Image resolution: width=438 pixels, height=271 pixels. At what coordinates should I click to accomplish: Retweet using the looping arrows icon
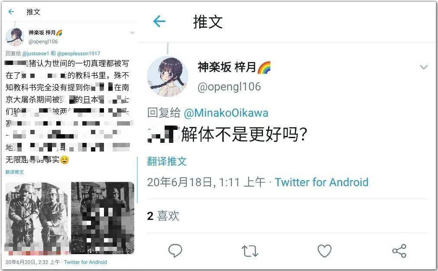(250, 251)
